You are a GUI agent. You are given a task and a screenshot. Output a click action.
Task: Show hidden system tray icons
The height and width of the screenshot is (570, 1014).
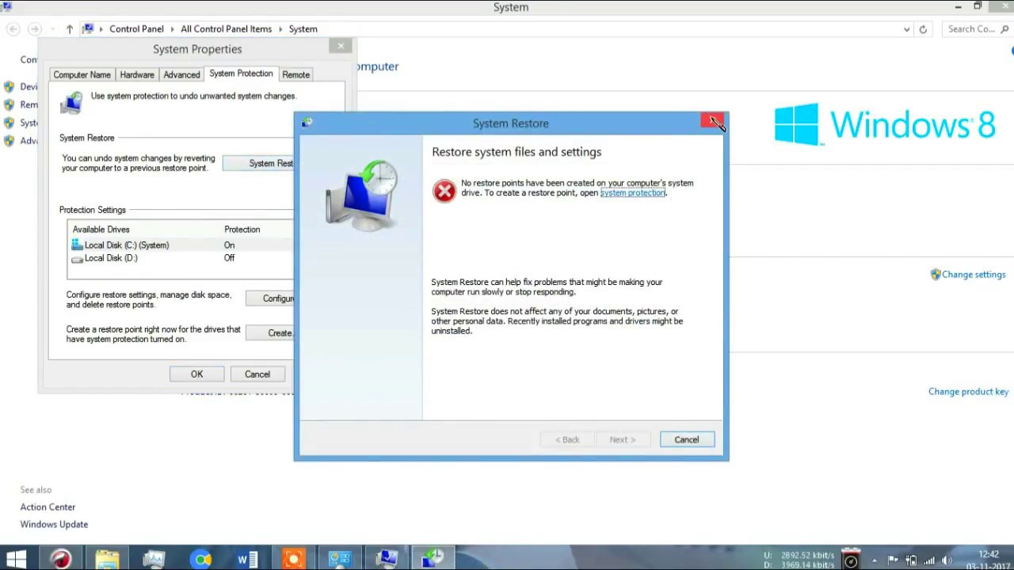click(x=875, y=560)
